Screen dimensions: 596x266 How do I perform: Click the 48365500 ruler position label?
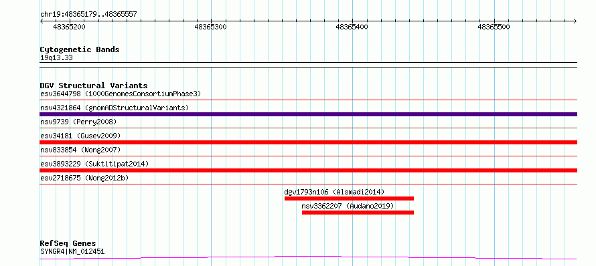coord(494,27)
